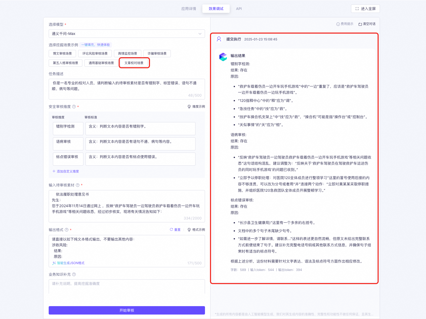This screenshot has height=319, width=426.
Task: Click the reset refresh icon in 输出格式
Action: tap(171, 230)
